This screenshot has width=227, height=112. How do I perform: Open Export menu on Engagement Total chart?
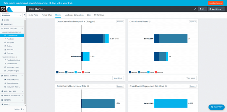tap(120, 86)
